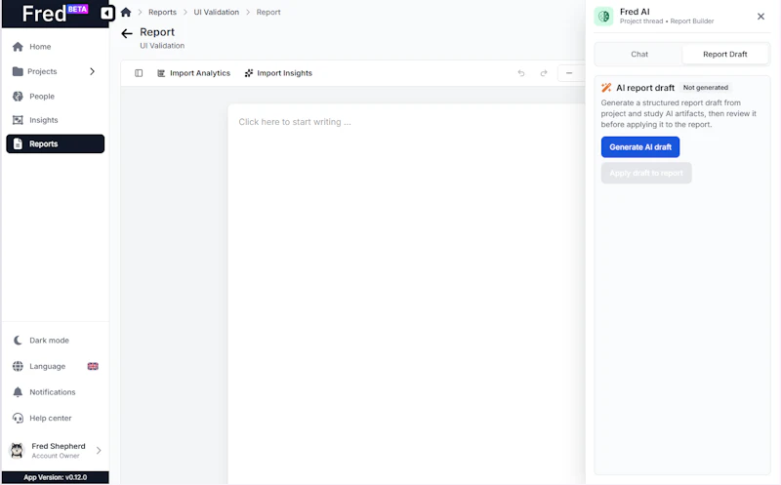
Task: Click the 'Report' page title heading
Action: point(157,32)
